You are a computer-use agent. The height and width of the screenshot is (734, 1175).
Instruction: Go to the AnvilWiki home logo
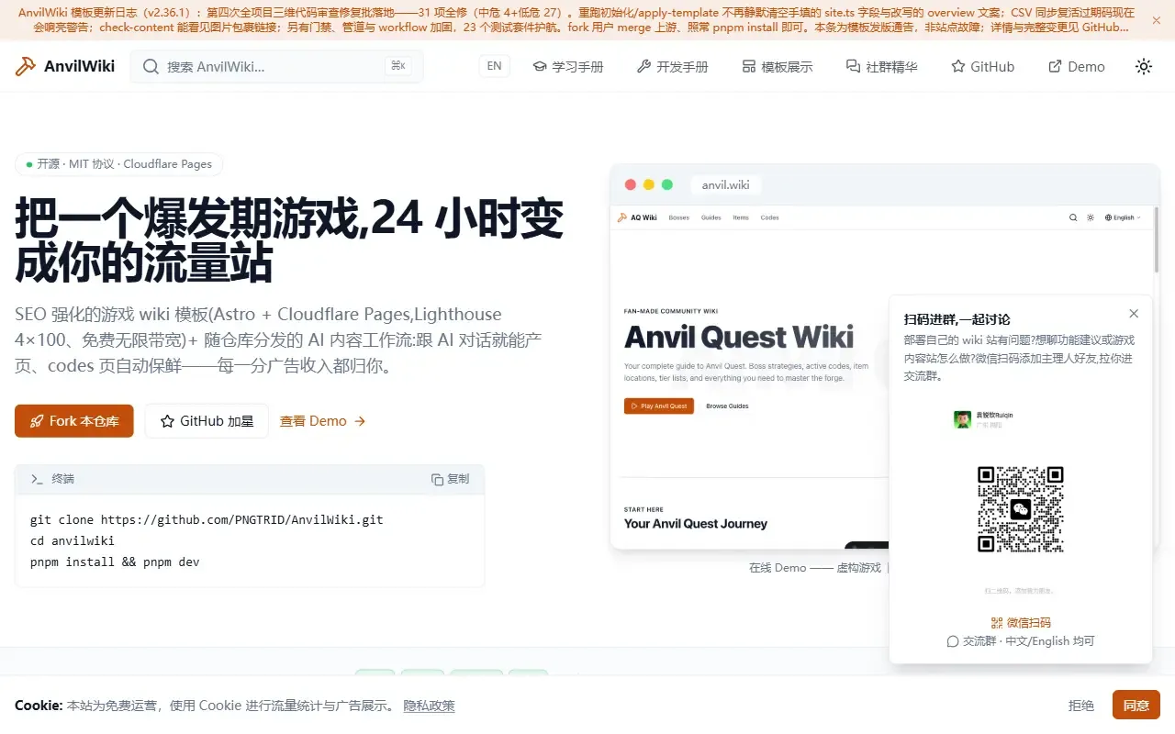(65, 66)
